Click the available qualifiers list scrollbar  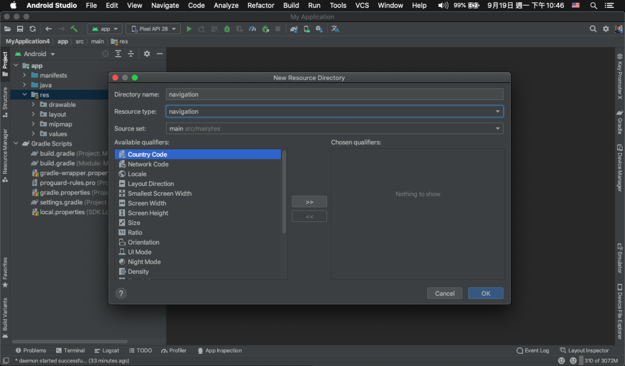coord(284,192)
